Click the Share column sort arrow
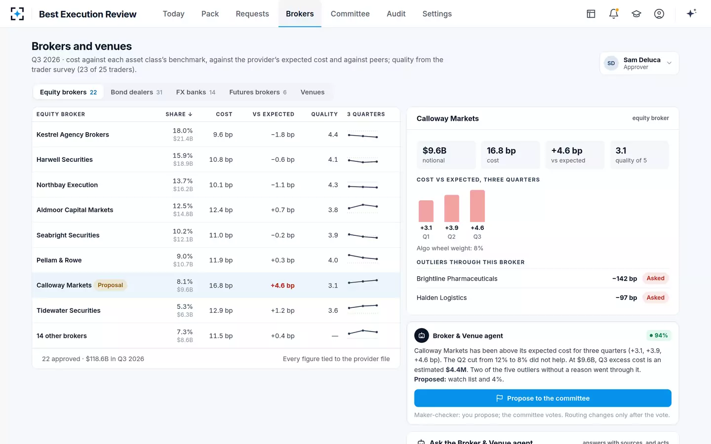The image size is (711, 444). click(190, 114)
